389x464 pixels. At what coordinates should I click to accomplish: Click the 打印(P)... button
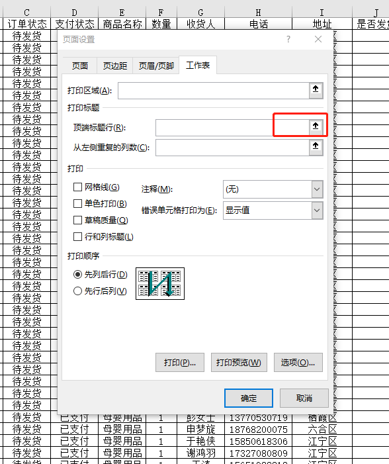coord(180,362)
